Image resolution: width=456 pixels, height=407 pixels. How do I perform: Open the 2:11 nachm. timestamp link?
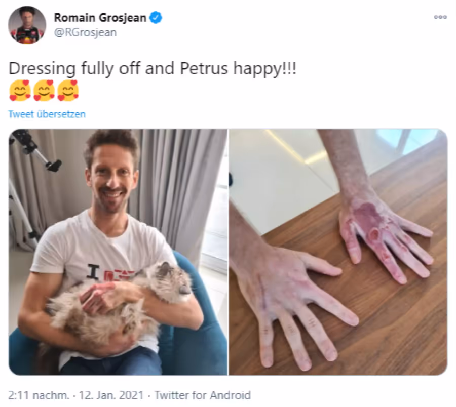click(39, 395)
